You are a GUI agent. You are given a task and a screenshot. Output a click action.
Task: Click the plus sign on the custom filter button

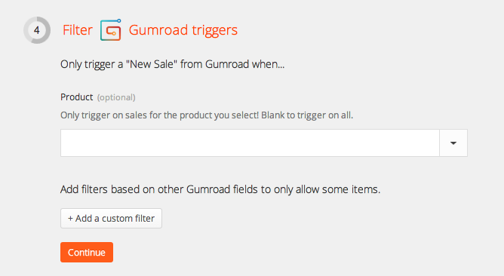[70, 219]
